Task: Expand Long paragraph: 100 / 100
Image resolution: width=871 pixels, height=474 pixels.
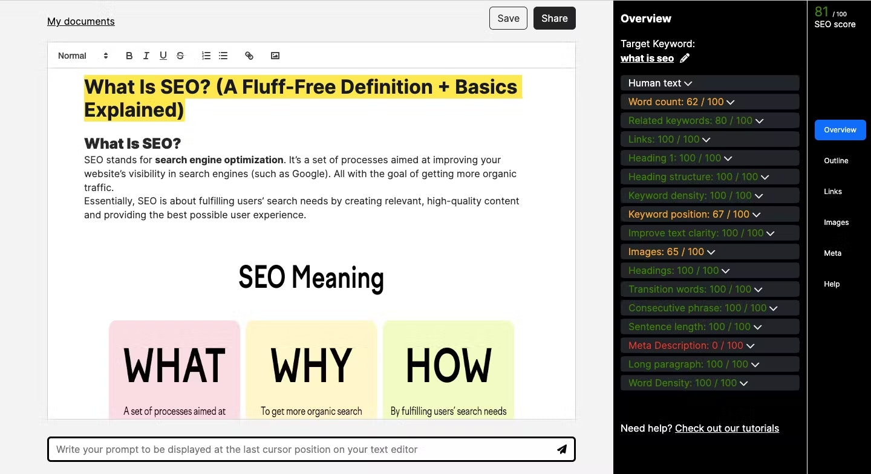Action: point(710,364)
